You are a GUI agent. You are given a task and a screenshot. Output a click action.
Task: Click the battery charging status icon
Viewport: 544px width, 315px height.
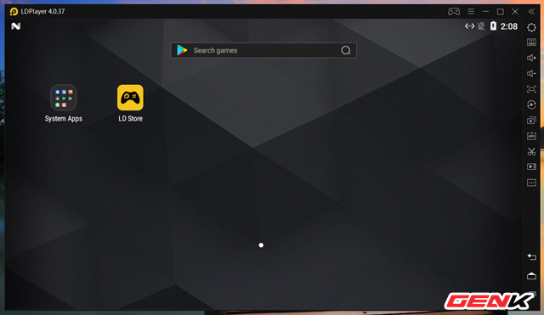tap(493, 26)
